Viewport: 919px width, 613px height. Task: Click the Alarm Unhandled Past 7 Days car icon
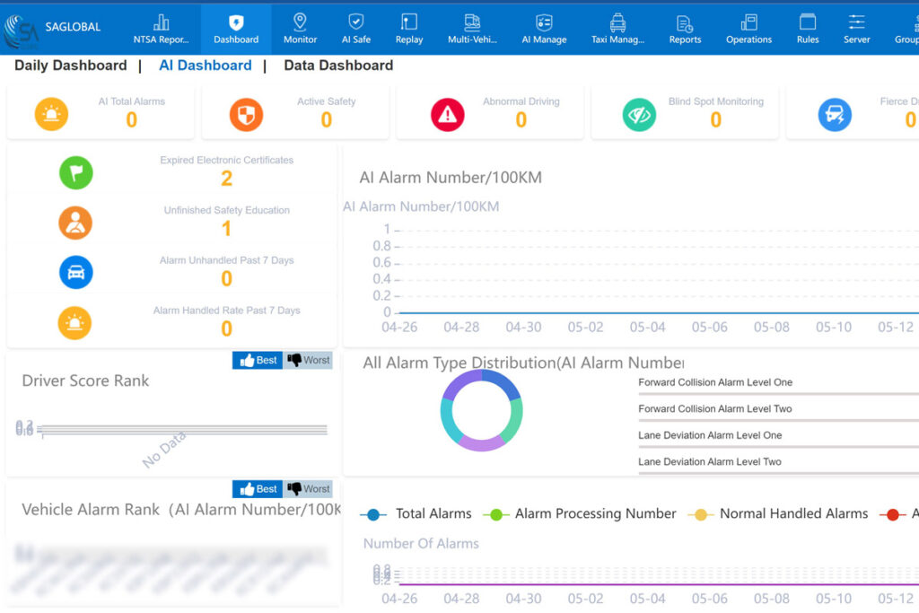(76, 273)
